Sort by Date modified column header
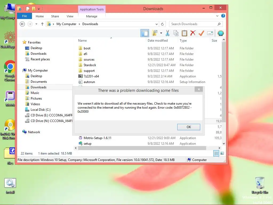Screen dimensions: 273x205 [158, 41]
